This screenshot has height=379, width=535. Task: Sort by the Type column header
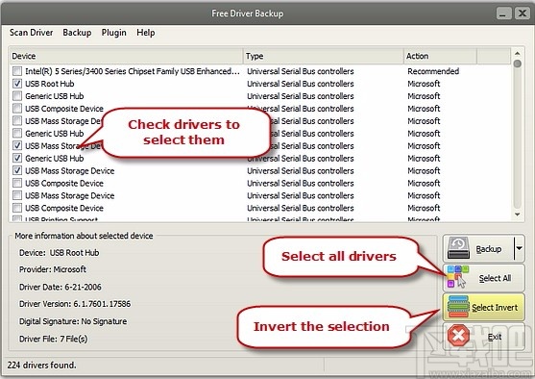tap(323, 56)
